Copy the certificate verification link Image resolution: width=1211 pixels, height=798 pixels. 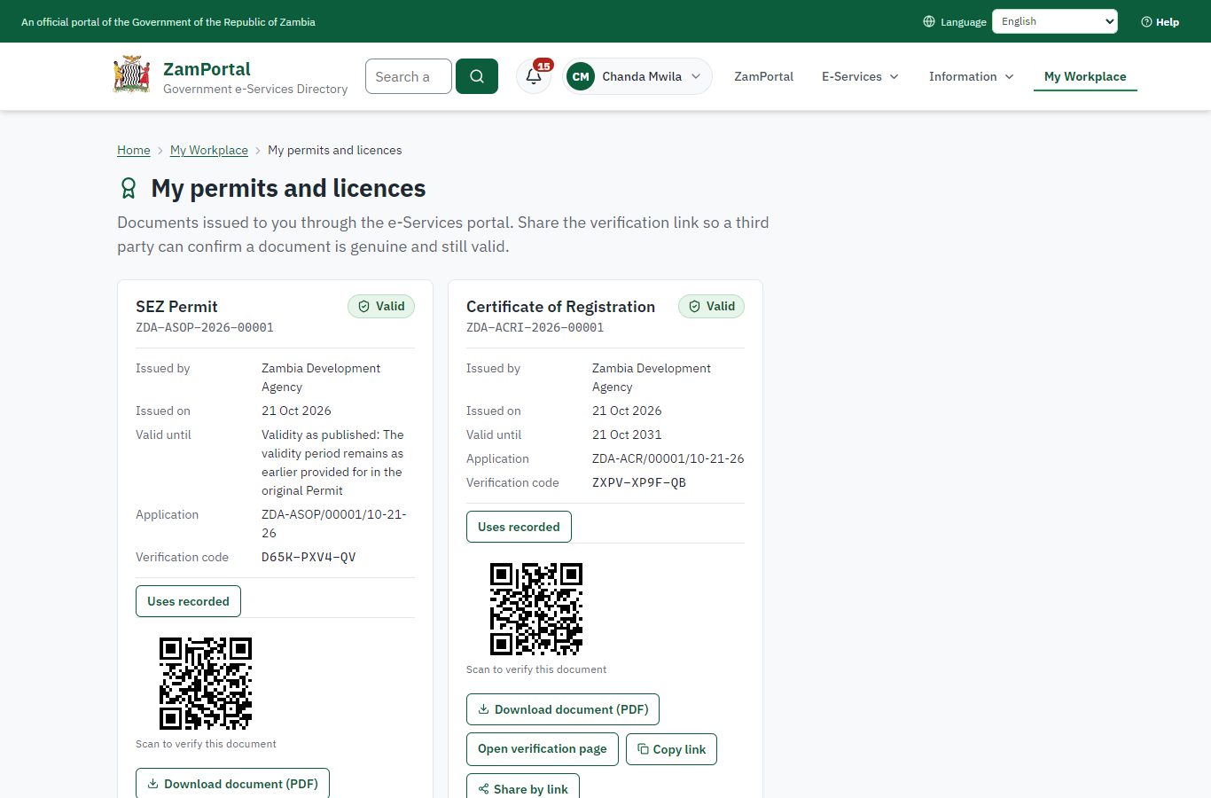(671, 749)
